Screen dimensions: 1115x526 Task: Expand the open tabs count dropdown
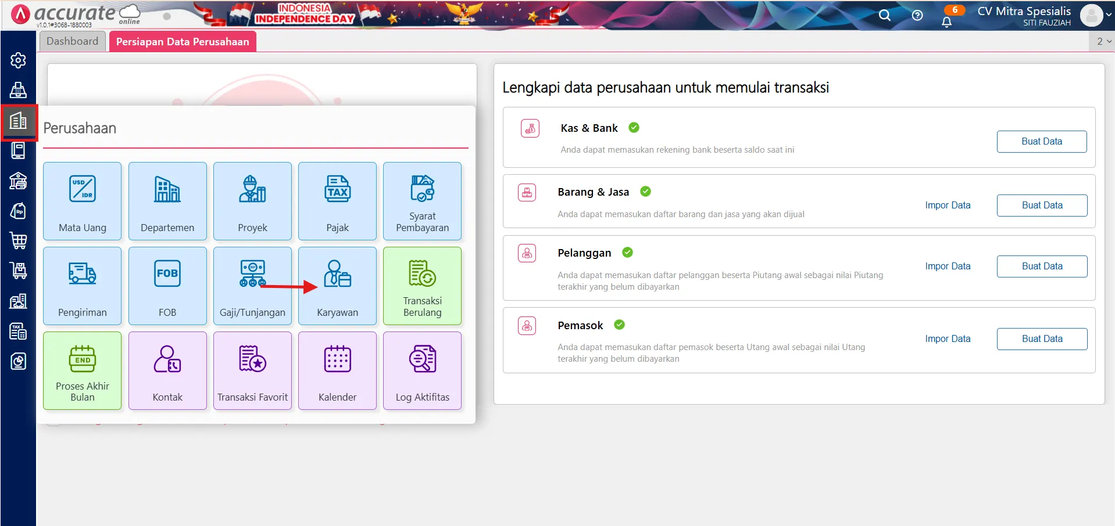pos(1103,41)
